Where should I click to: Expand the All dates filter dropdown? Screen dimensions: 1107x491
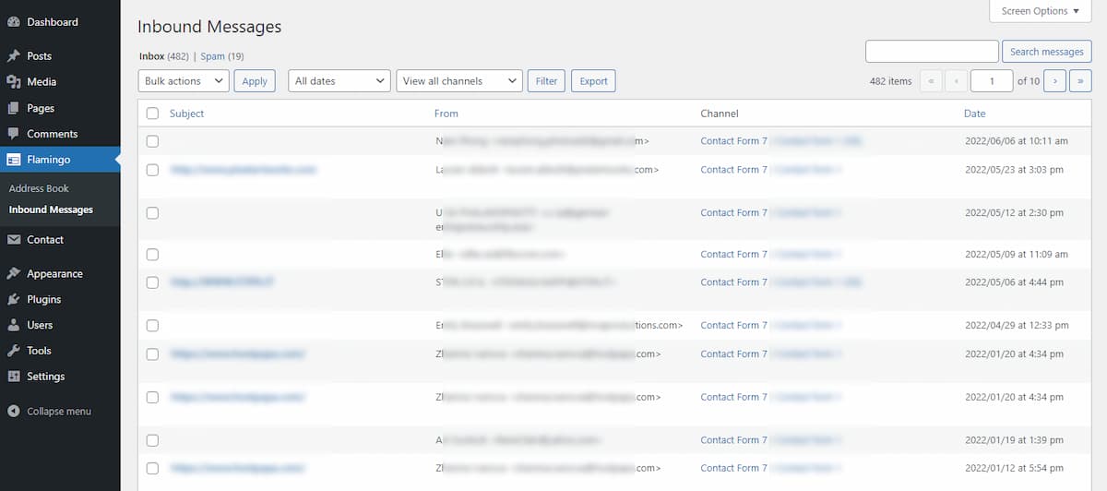coord(339,81)
